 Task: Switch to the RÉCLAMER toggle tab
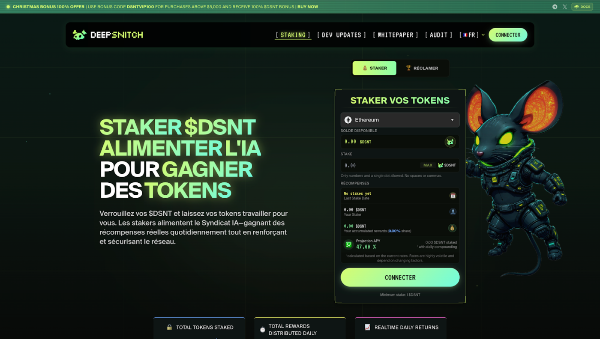[422, 68]
